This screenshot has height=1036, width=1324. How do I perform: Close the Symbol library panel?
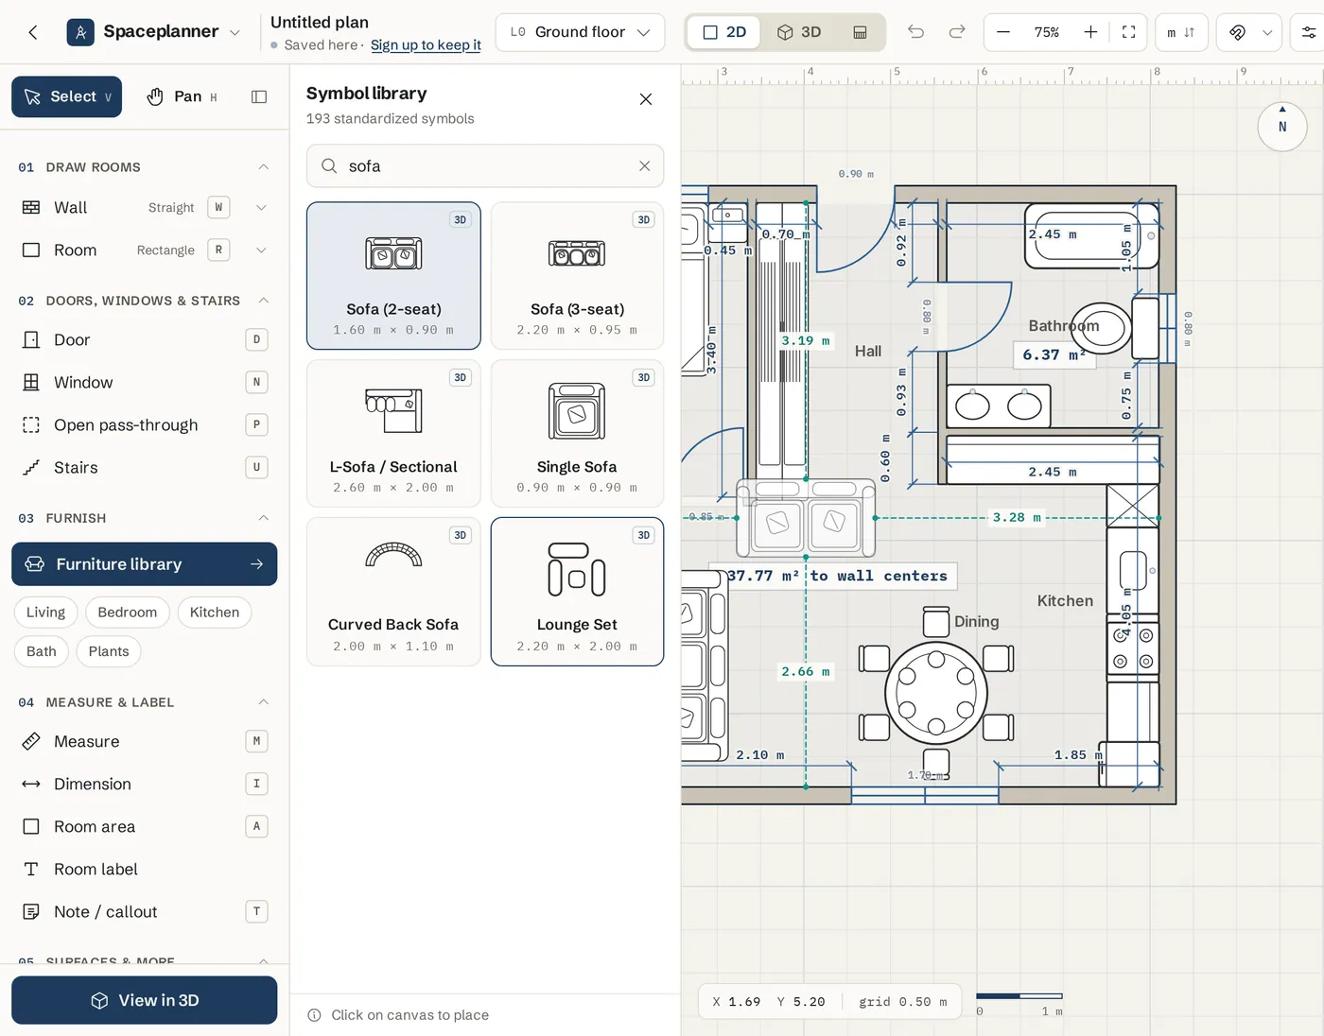646,99
